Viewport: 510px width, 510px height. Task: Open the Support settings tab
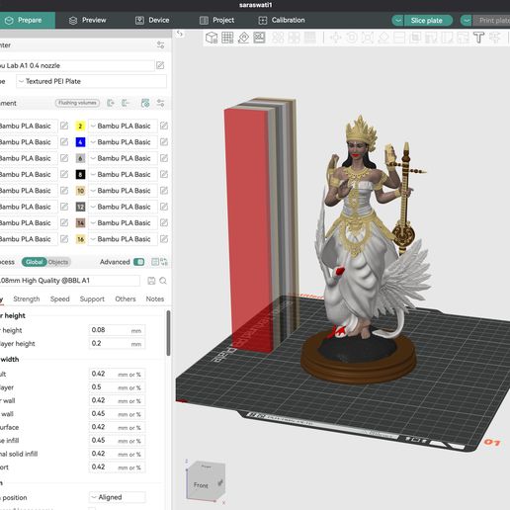(92, 298)
